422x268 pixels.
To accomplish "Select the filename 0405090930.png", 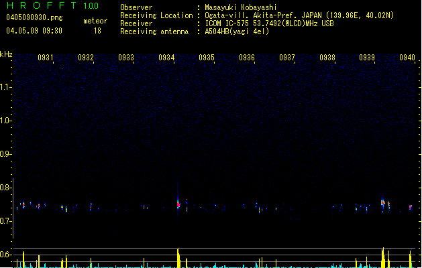I will (34, 17).
